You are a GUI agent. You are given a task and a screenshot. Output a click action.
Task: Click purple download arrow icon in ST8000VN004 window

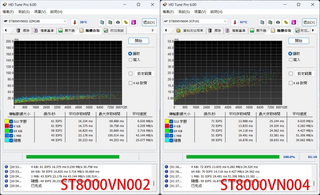coord(294,22)
